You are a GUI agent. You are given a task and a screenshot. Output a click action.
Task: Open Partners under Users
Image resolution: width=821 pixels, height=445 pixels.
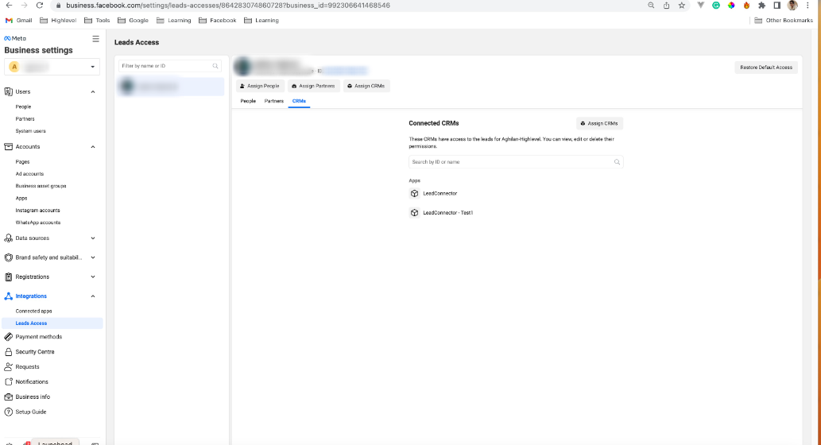click(x=25, y=119)
